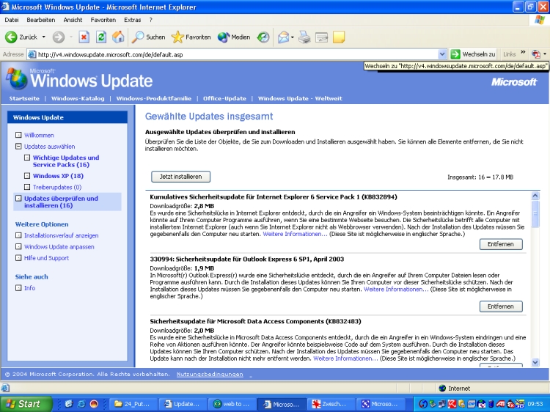Go to Startseite in top navigation

click(24, 98)
